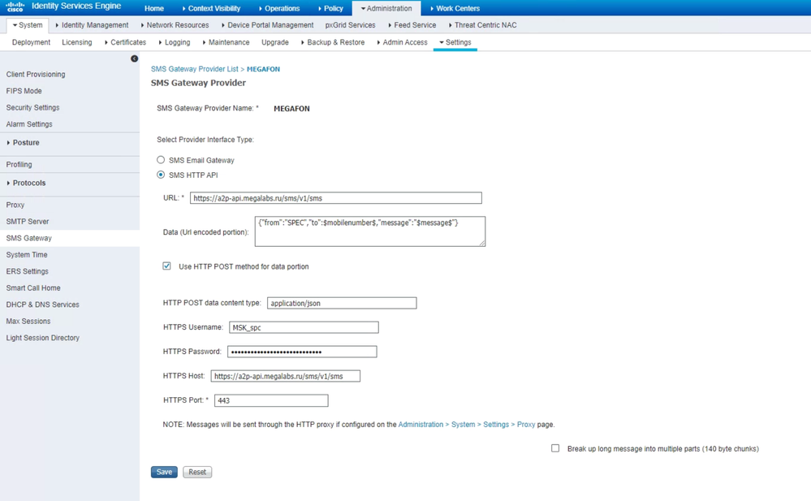Follow the Settings link in the note
The width and height of the screenshot is (811, 501).
pyautogui.click(x=496, y=425)
